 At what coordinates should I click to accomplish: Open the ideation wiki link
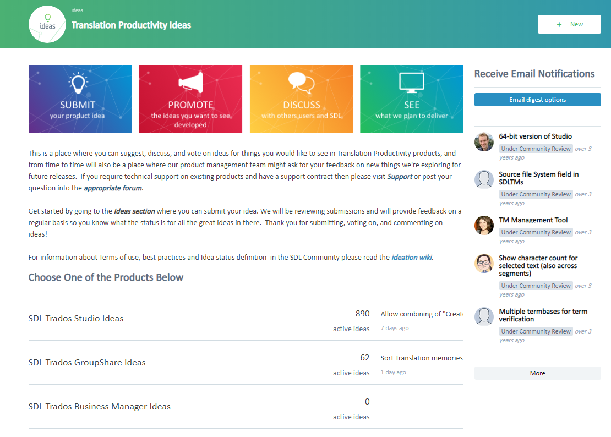click(x=412, y=258)
